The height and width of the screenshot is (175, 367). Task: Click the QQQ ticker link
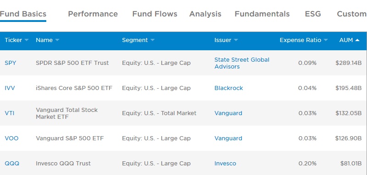(x=12, y=164)
